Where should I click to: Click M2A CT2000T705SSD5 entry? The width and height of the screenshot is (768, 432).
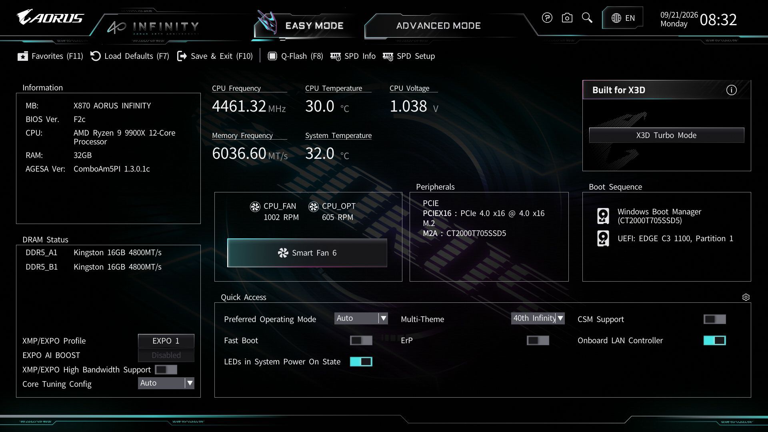click(x=464, y=233)
